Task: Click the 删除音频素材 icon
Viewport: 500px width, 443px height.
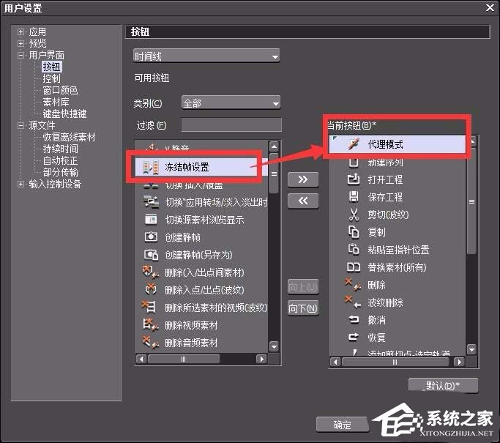Action: point(151,342)
